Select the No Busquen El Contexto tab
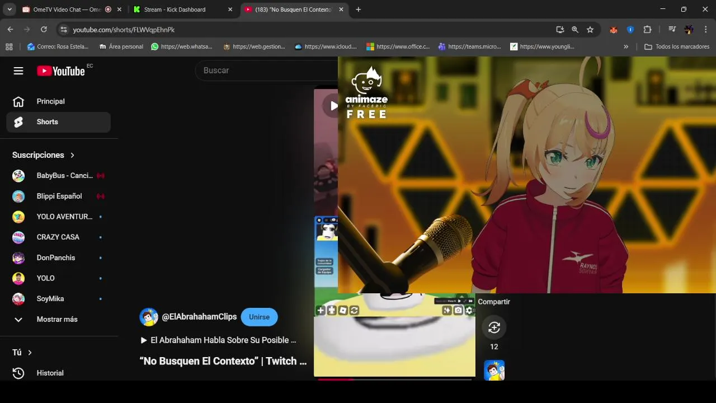Image resolution: width=716 pixels, height=403 pixels. pyautogui.click(x=293, y=10)
